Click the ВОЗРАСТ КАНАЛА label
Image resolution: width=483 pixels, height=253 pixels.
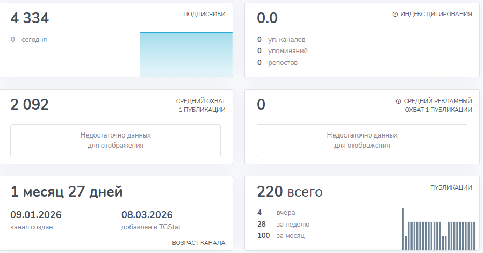click(198, 243)
